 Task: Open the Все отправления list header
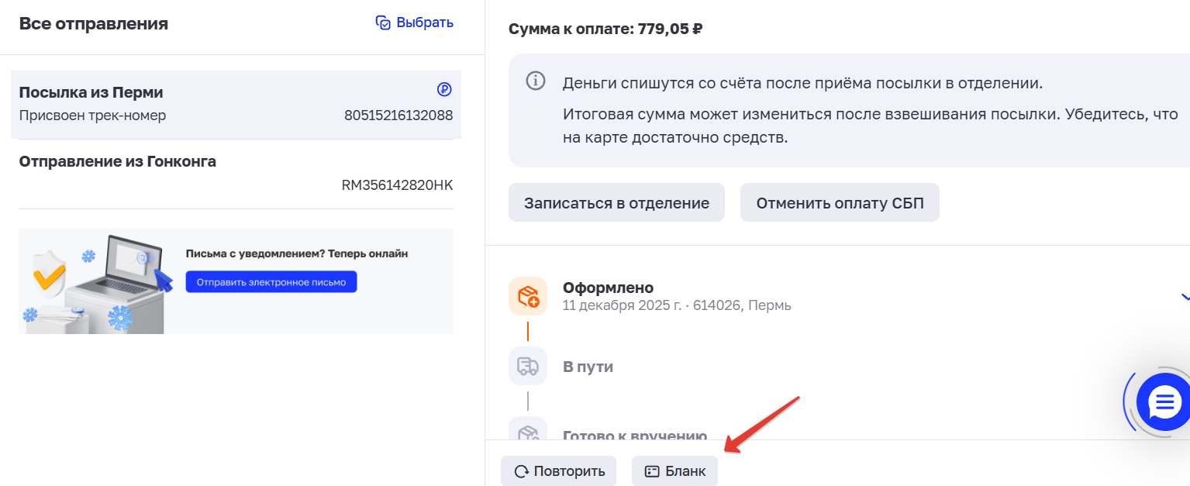point(94,22)
